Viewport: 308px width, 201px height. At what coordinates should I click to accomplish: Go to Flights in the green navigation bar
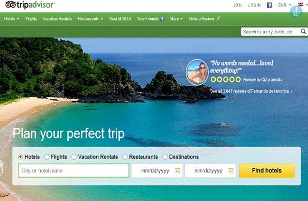coord(31,19)
